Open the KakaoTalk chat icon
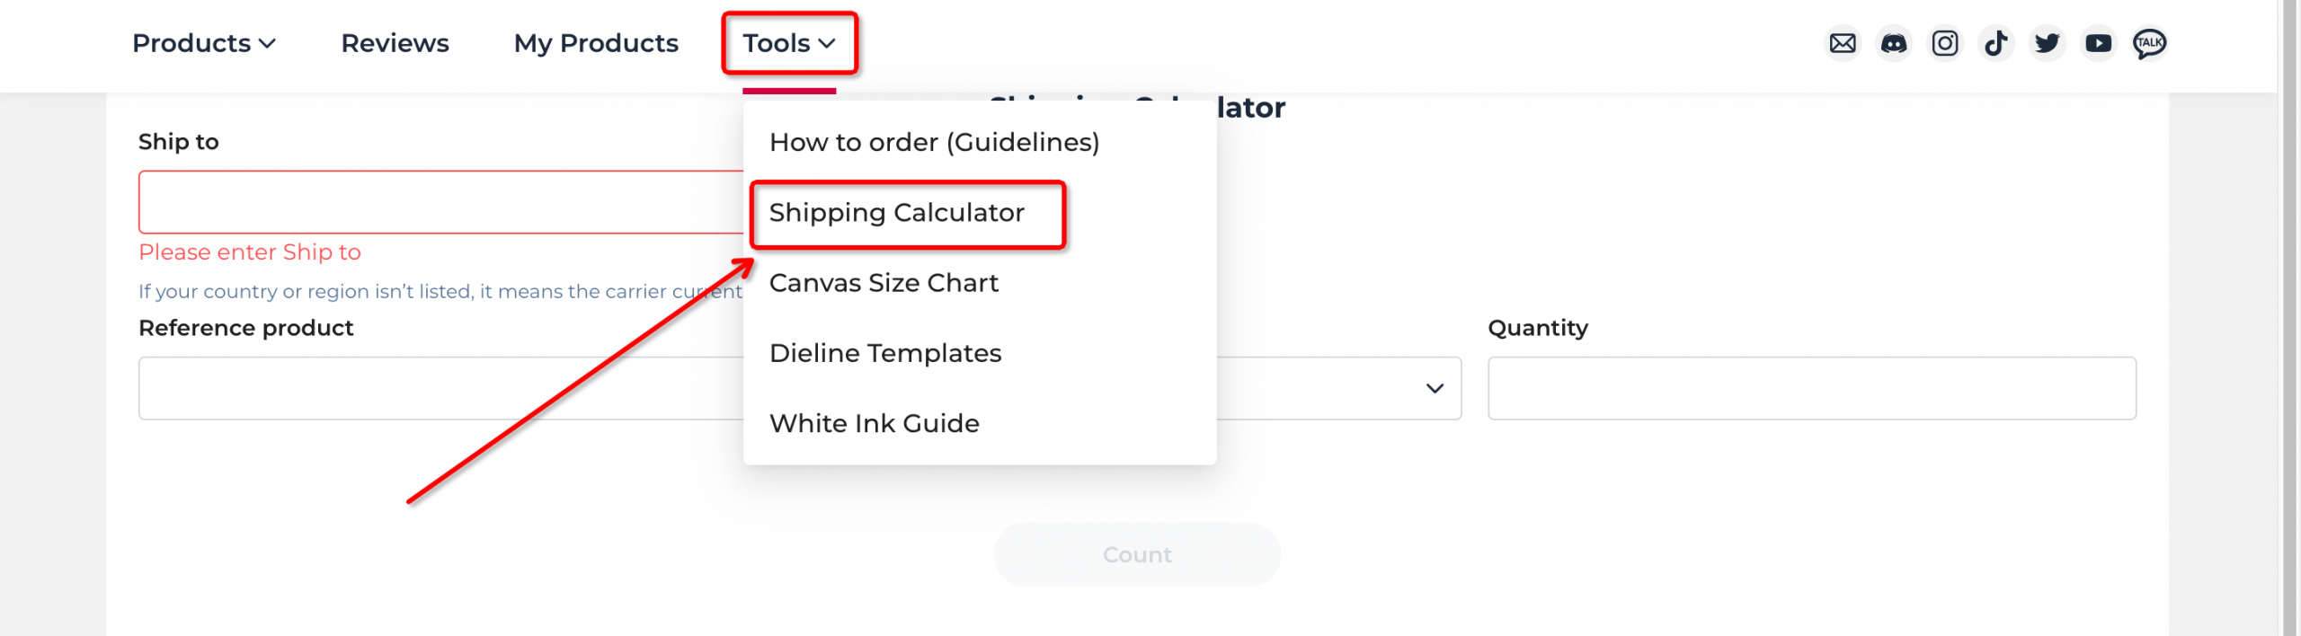Image resolution: width=2301 pixels, height=636 pixels. coord(2150,43)
